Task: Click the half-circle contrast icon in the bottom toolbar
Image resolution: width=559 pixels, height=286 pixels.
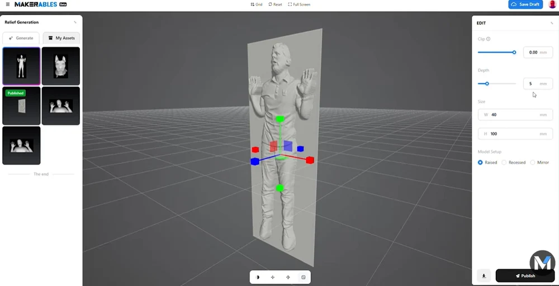Action: pyautogui.click(x=258, y=277)
